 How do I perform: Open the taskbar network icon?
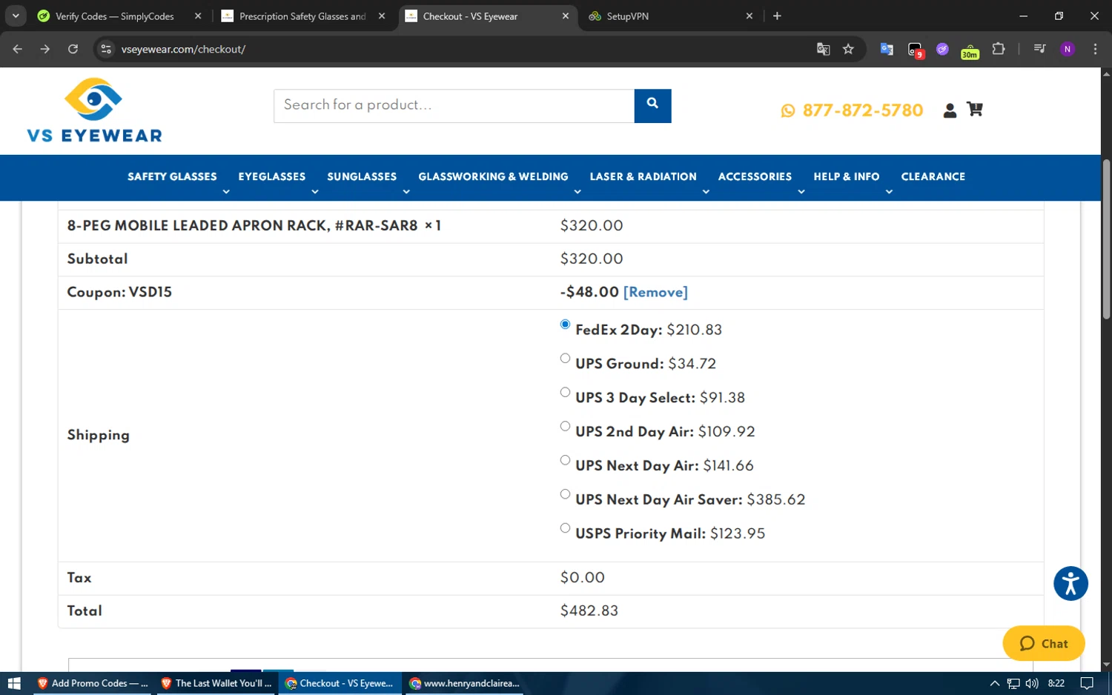point(1013,683)
